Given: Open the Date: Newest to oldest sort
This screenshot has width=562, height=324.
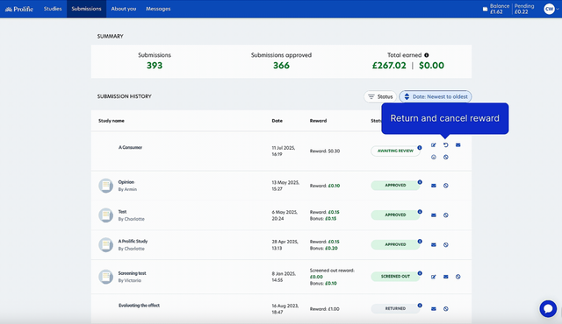Looking at the screenshot, I should (x=436, y=97).
